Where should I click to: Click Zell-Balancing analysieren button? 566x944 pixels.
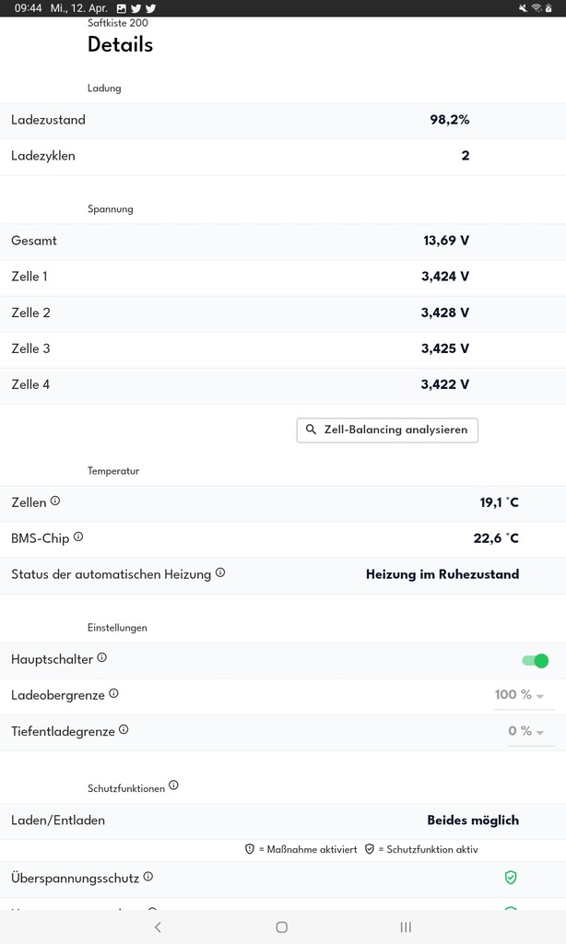tap(387, 430)
